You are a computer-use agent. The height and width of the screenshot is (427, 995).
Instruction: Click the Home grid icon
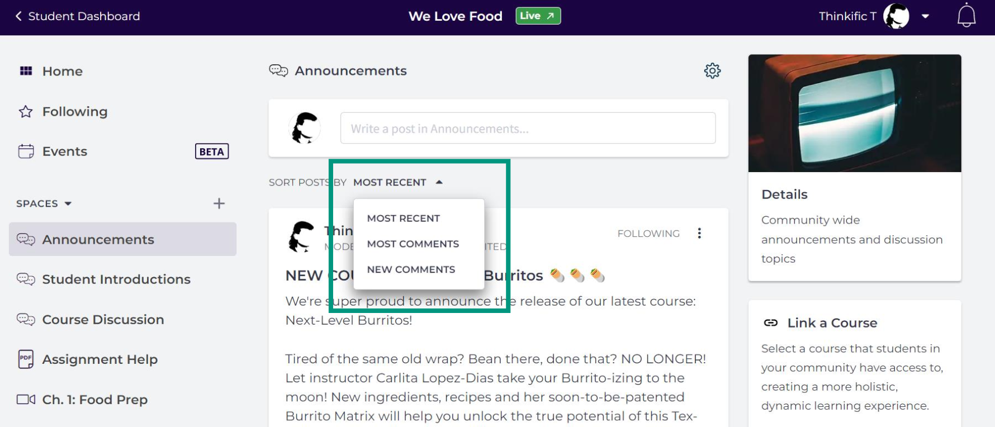(x=26, y=71)
